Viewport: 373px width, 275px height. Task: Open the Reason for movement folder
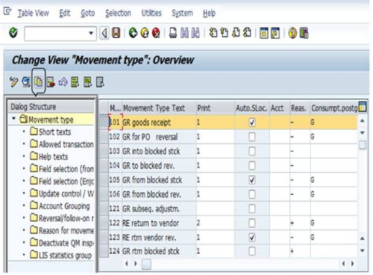(62, 231)
